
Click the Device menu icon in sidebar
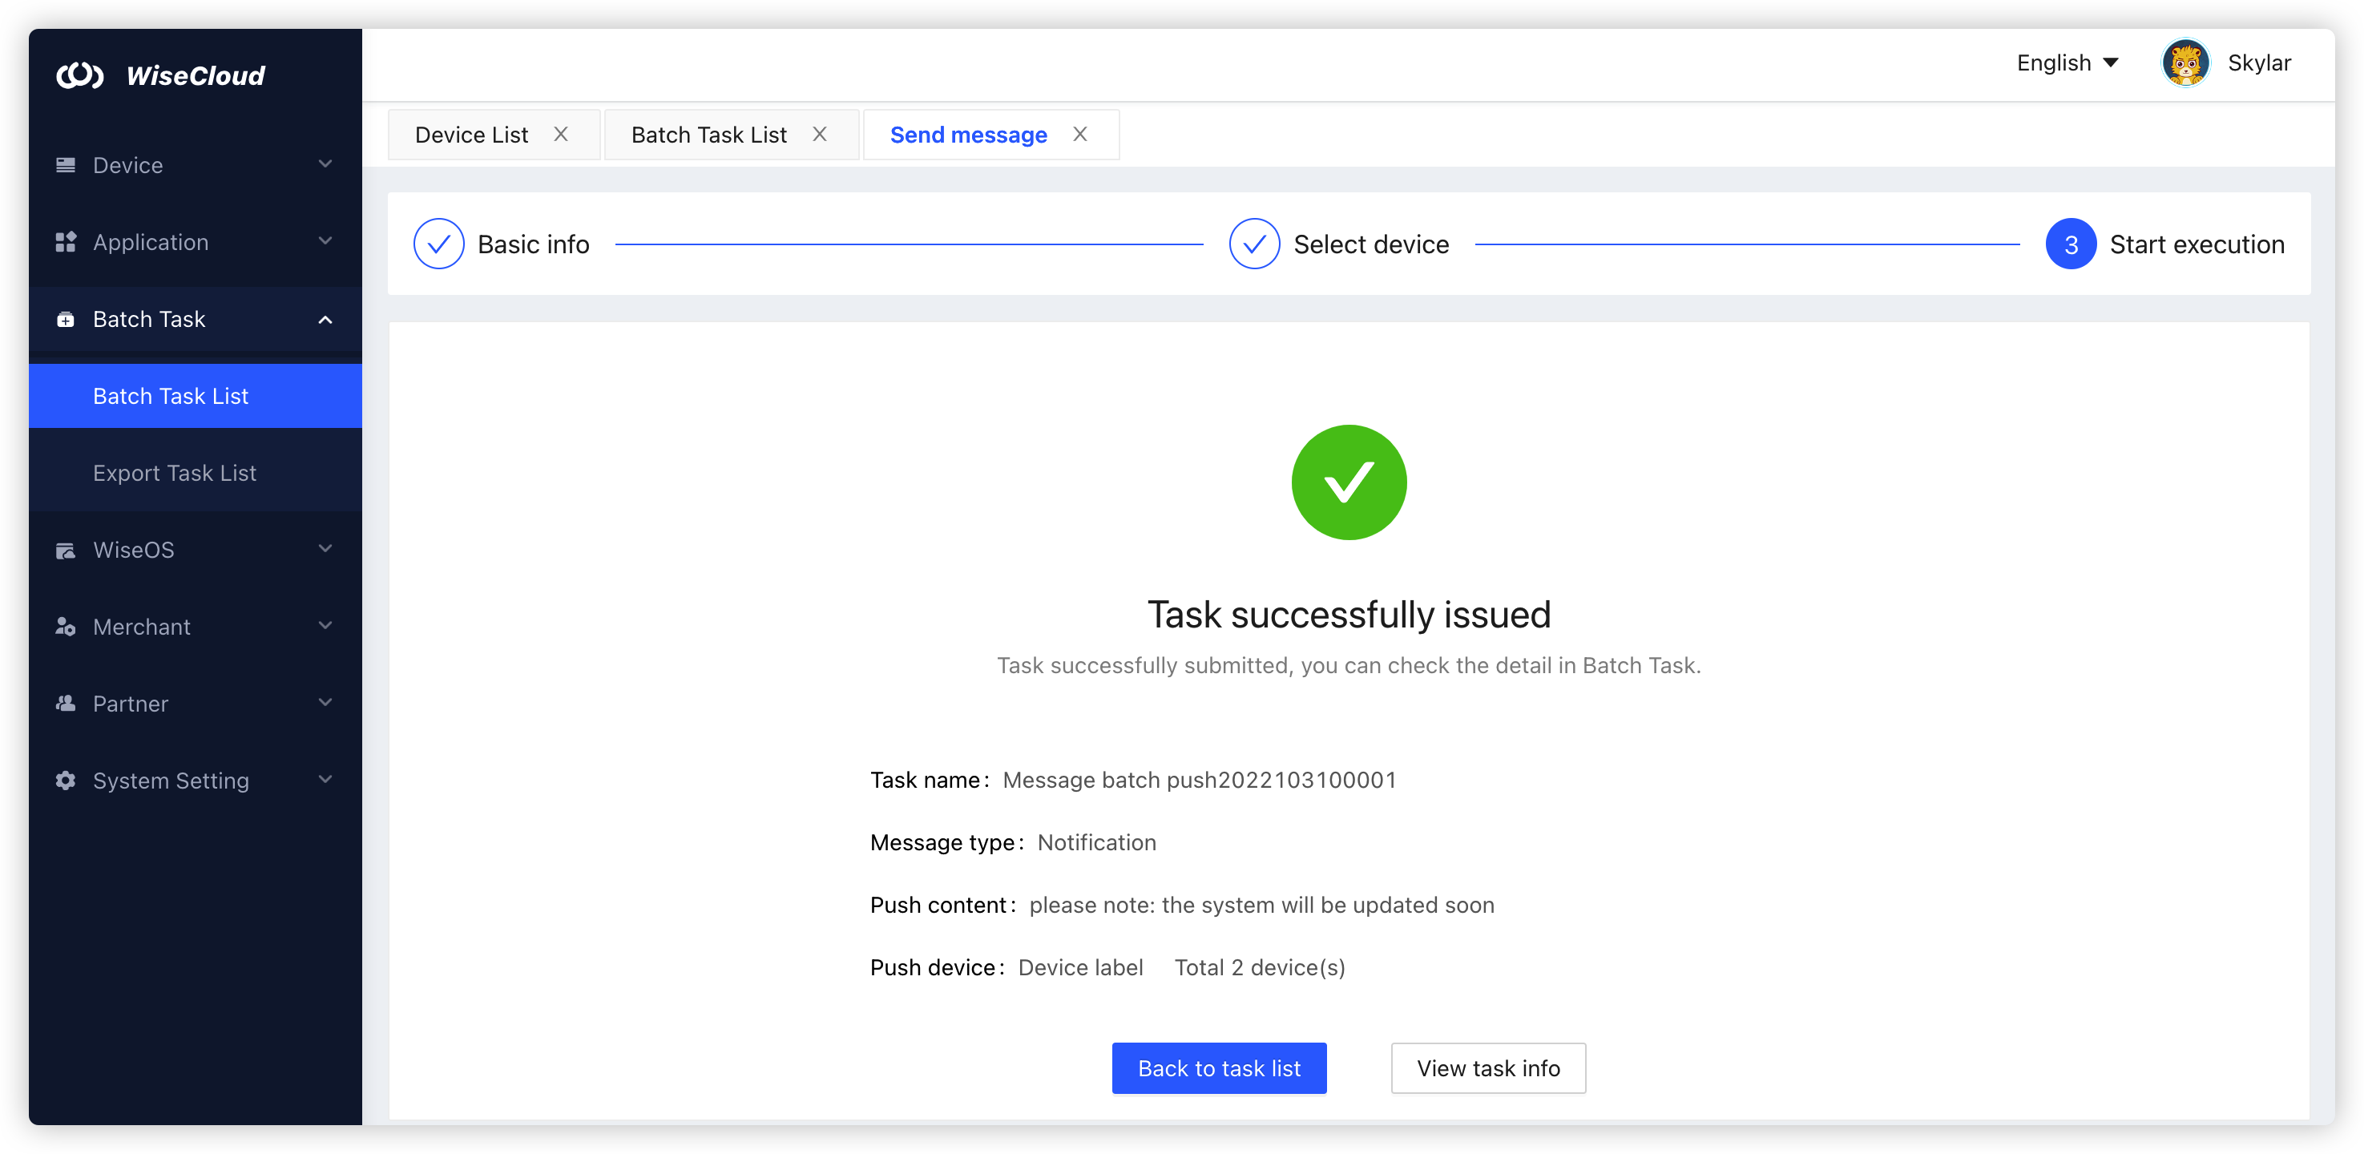click(x=66, y=165)
